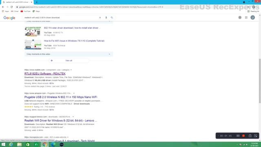The height and width of the screenshot is (147, 261).
Task: Open the Plugable USB 2.0 Wireless N result
Action: 61,97
